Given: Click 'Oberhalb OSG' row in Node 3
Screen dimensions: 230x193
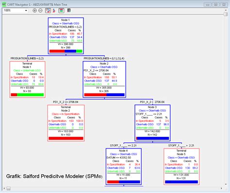Looking at the screenshot, I should [x=152, y=124].
